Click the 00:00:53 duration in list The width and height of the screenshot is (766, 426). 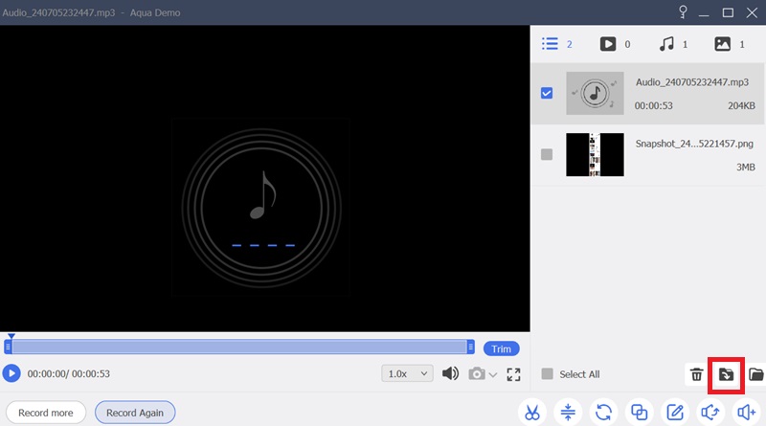pyautogui.click(x=654, y=105)
